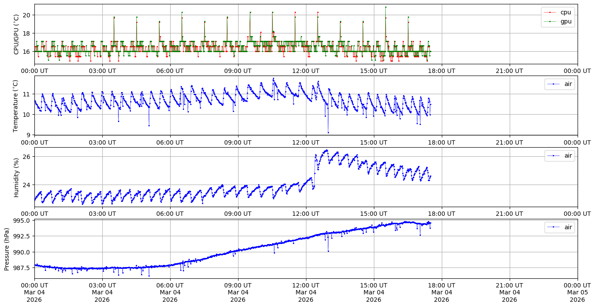Click the gpu legend entry label
Viewport: 595px width, 307px height.
[565, 21]
